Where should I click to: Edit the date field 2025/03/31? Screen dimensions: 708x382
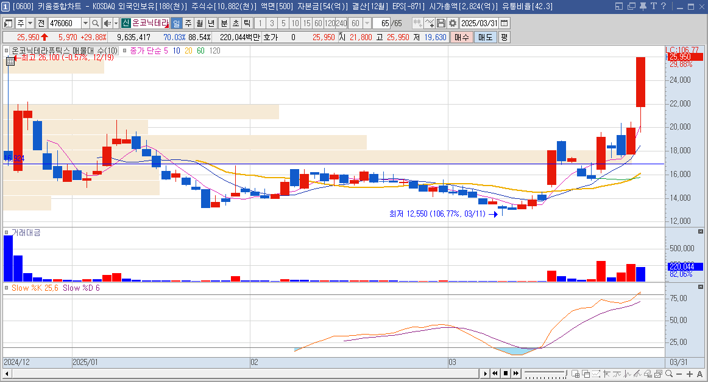(480, 23)
